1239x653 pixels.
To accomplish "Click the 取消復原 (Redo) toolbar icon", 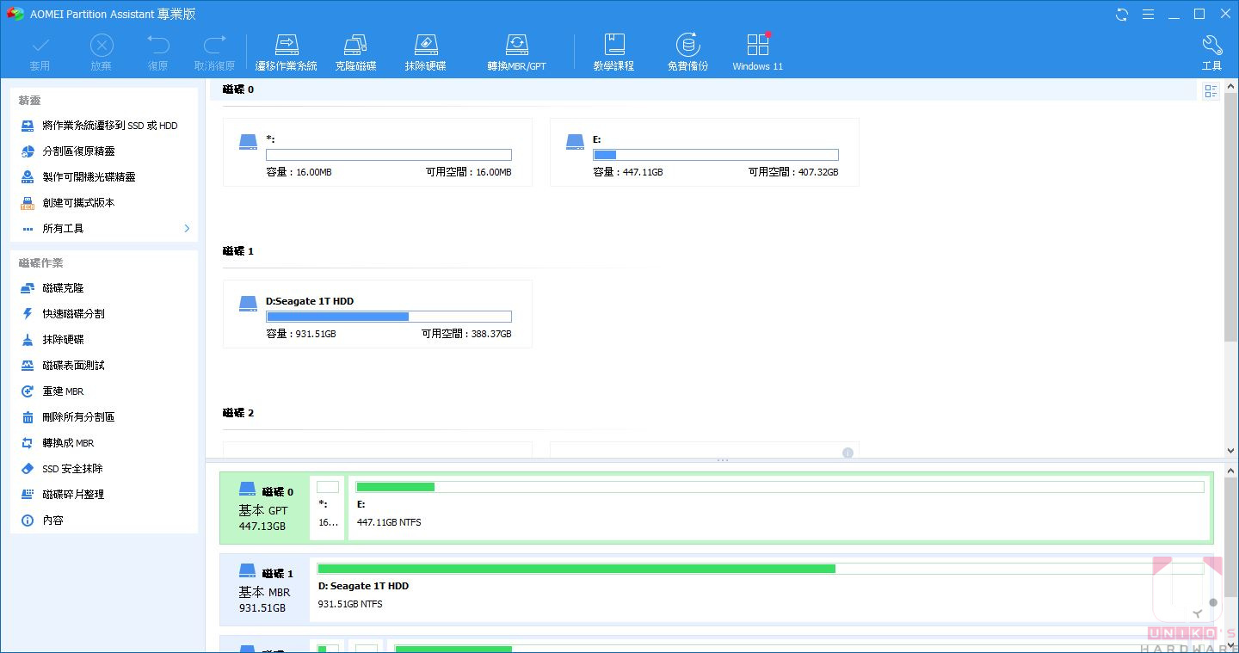I will (x=214, y=52).
